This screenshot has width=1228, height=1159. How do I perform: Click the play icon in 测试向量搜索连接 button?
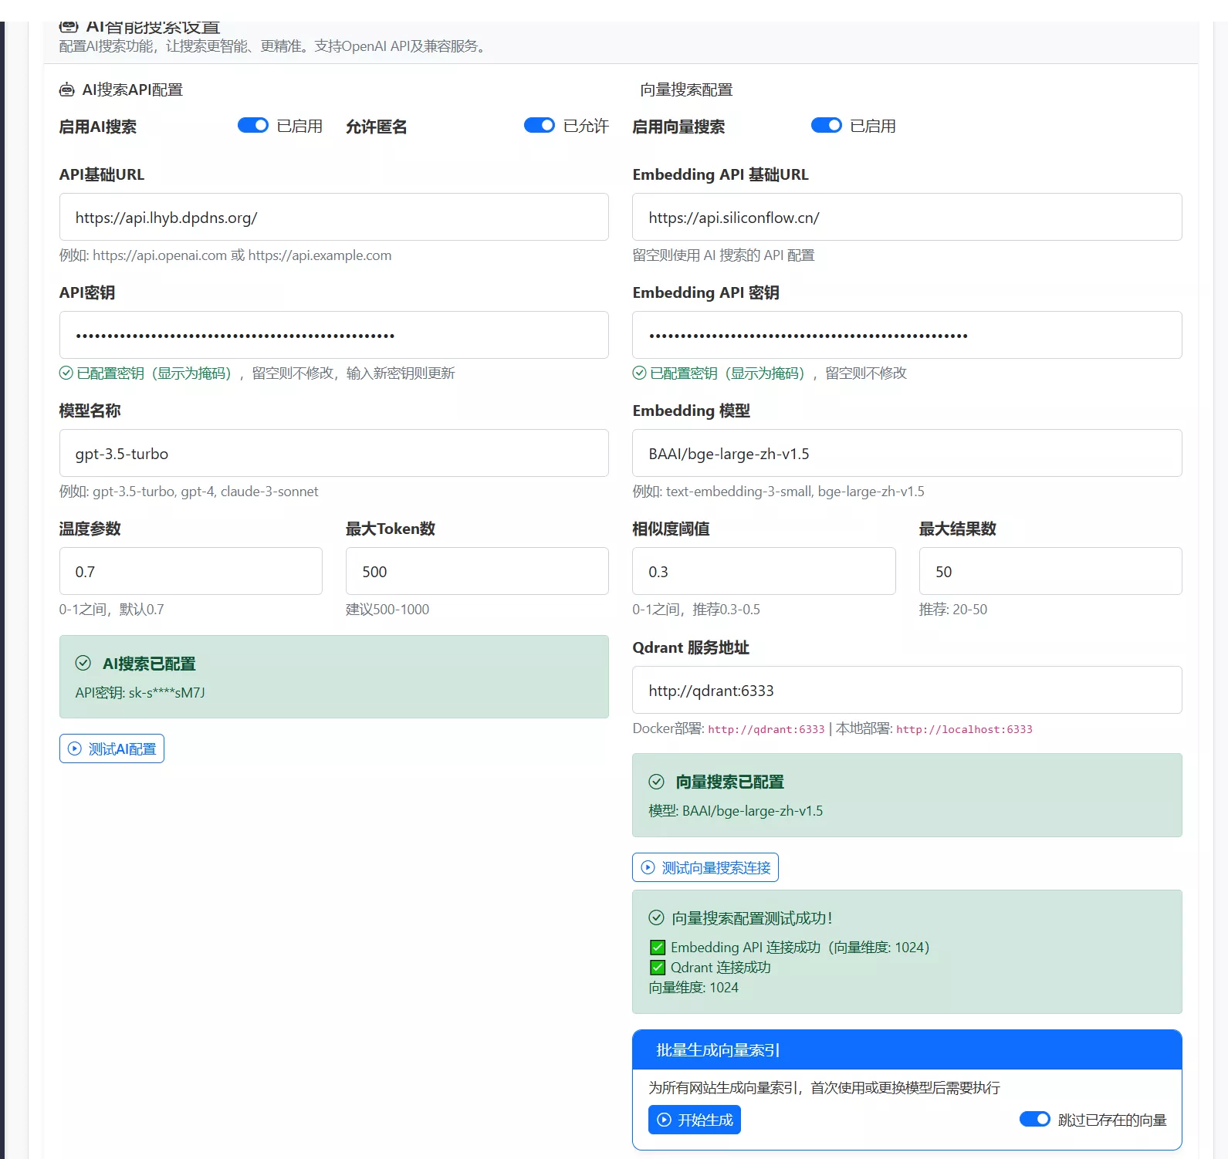[648, 867]
